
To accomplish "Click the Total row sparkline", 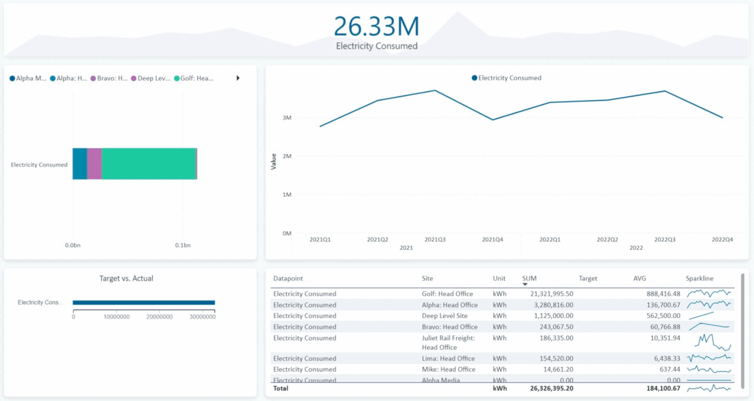I will (709, 388).
